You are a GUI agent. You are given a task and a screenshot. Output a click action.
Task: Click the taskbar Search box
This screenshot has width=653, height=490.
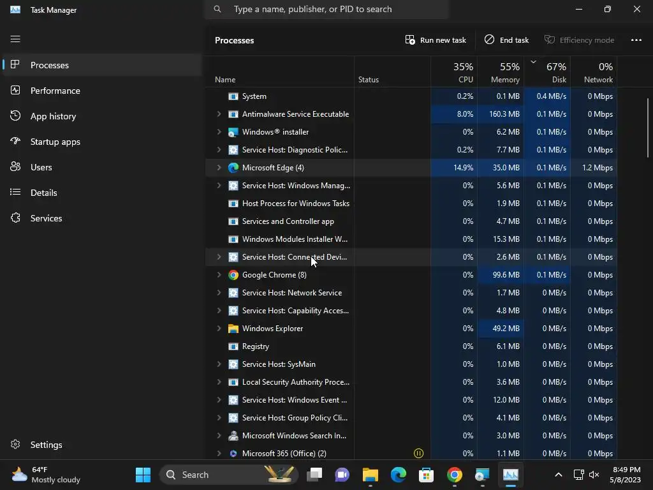click(229, 475)
